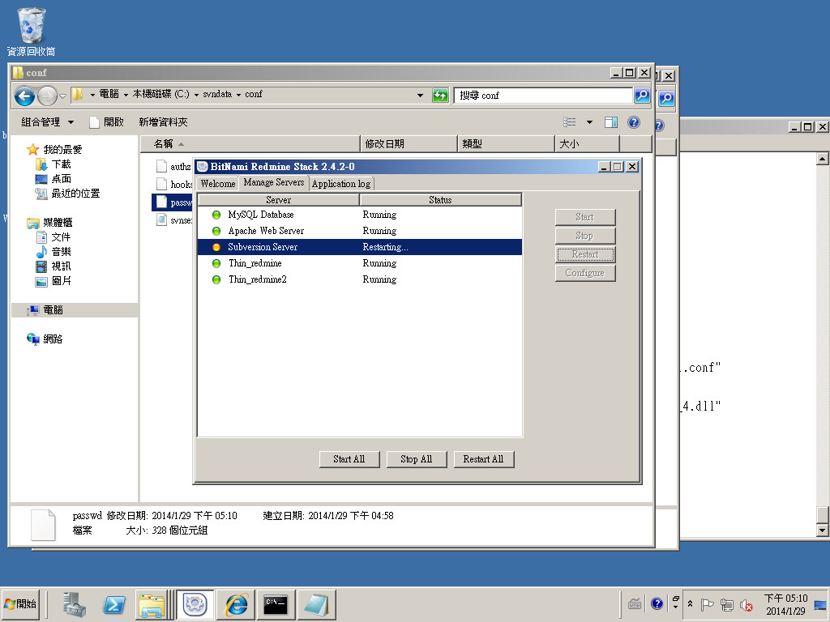Sort by 修改日期 column header

409,144
